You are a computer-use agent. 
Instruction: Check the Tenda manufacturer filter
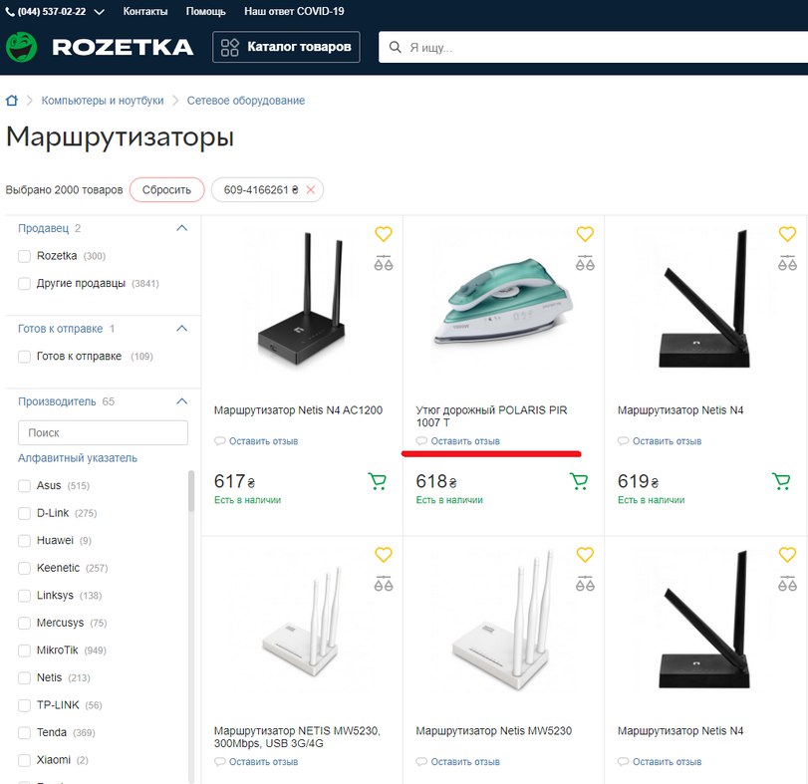24,732
